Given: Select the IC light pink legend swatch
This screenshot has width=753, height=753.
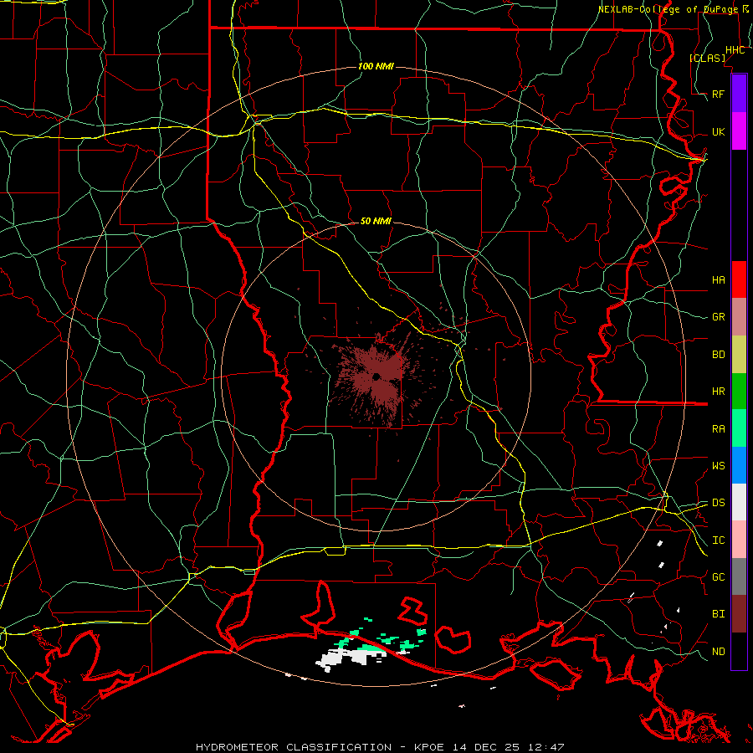Looking at the screenshot, I should point(739,540).
